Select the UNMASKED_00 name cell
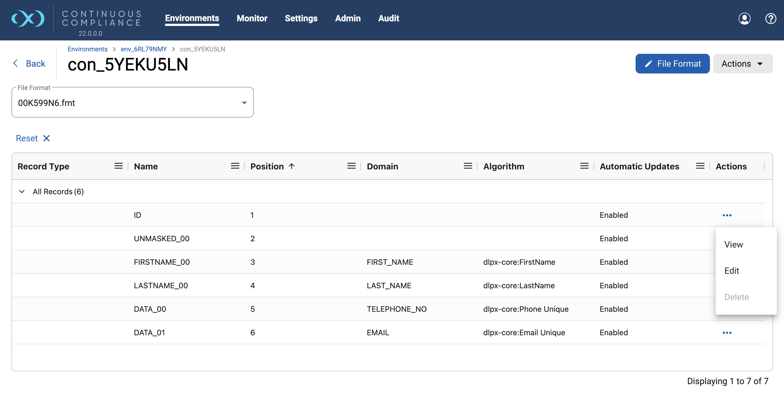This screenshot has width=784, height=394. tap(162, 239)
